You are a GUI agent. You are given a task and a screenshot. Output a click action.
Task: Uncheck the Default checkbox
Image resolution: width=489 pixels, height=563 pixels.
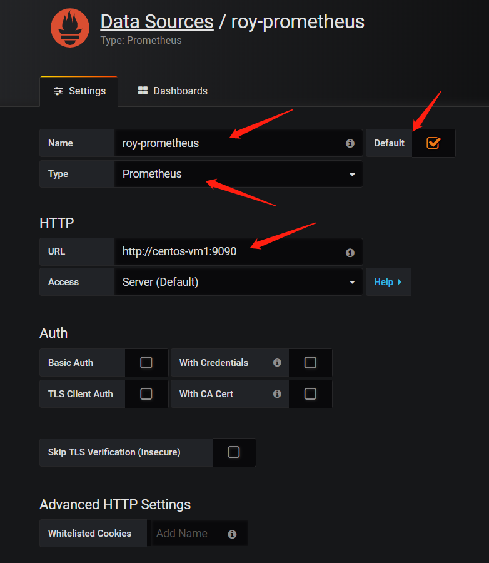pos(433,143)
